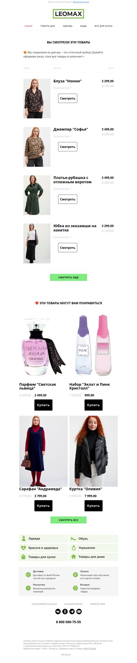Click the Джемпер "Софья" product image
This screenshot has width=137, height=663.
[37, 147]
